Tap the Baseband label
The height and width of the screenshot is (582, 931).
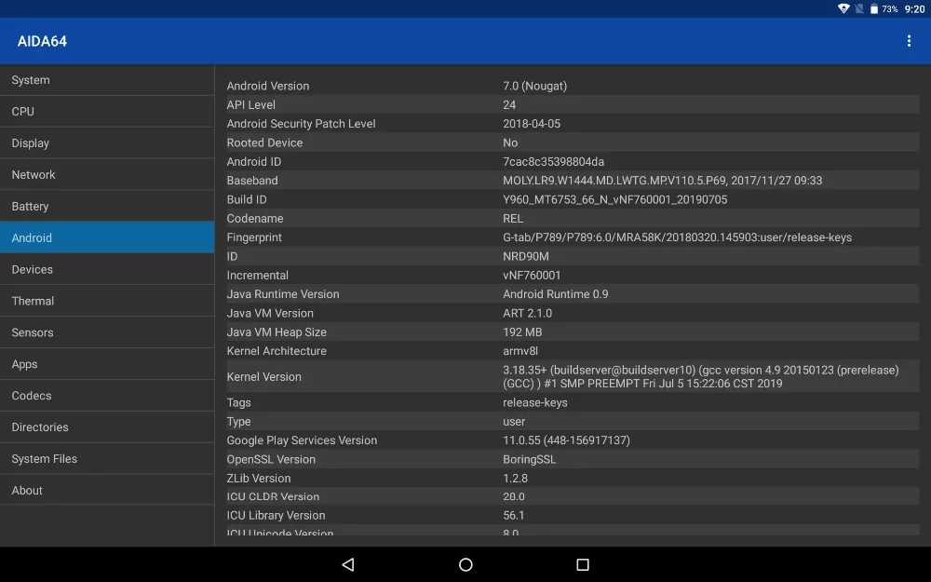(x=251, y=181)
